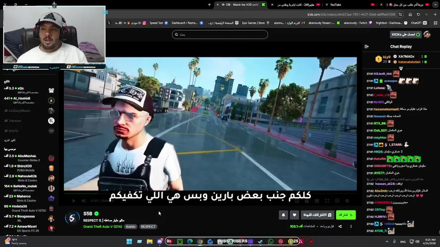This screenshot has width=440, height=247.
Task: Open Al_Hashidi channel in the sidebar
Action: point(29,100)
